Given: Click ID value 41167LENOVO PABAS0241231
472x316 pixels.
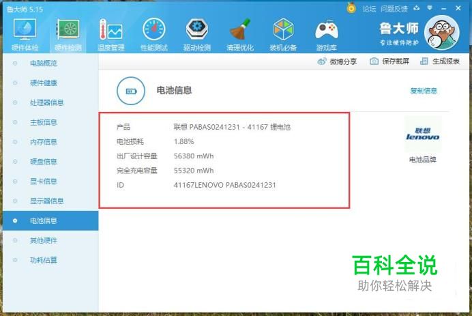Looking at the screenshot, I should [x=224, y=185].
